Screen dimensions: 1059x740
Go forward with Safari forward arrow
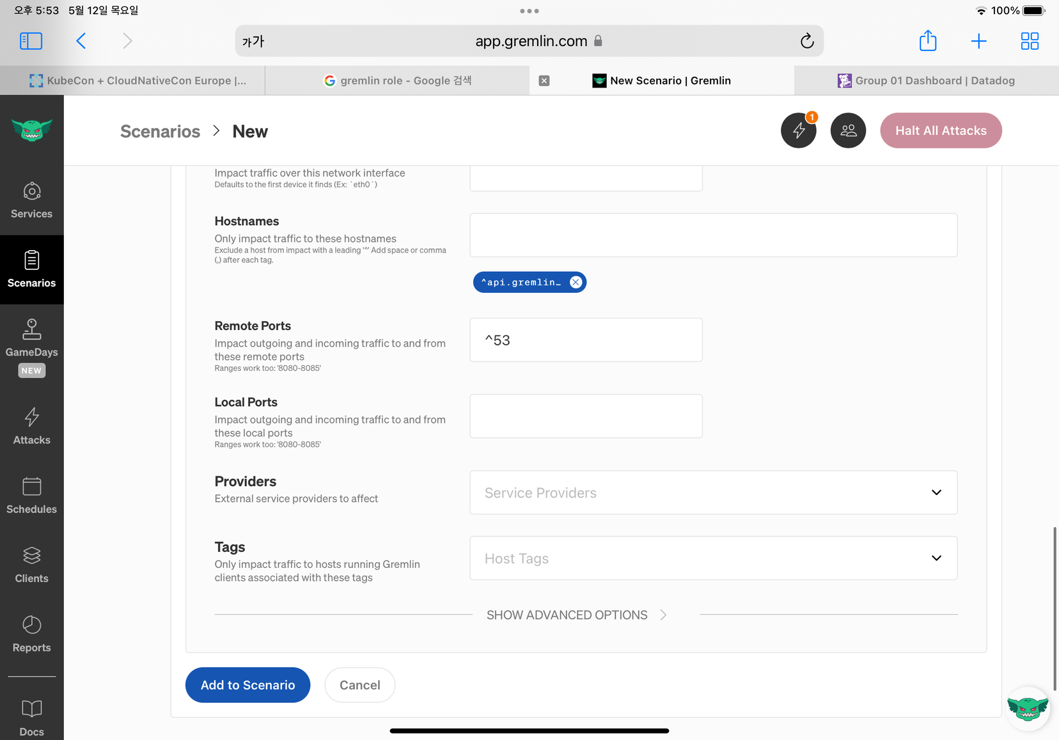click(x=127, y=41)
